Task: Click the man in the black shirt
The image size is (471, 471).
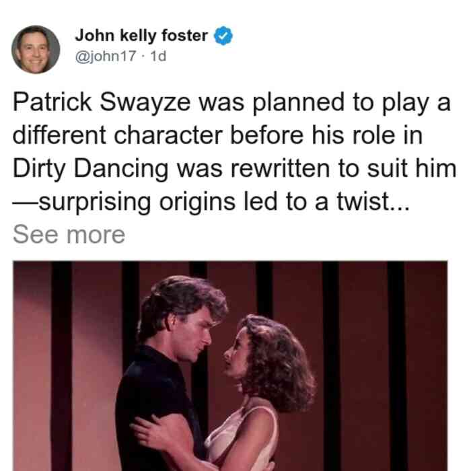Action: tap(168, 375)
